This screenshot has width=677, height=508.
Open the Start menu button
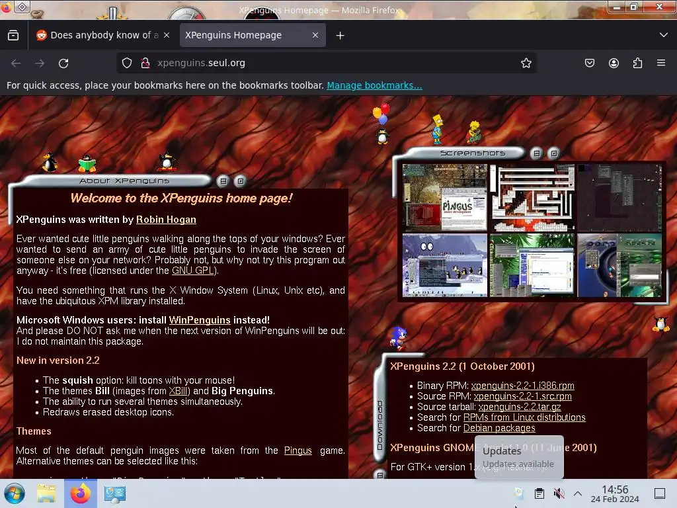coord(15,493)
